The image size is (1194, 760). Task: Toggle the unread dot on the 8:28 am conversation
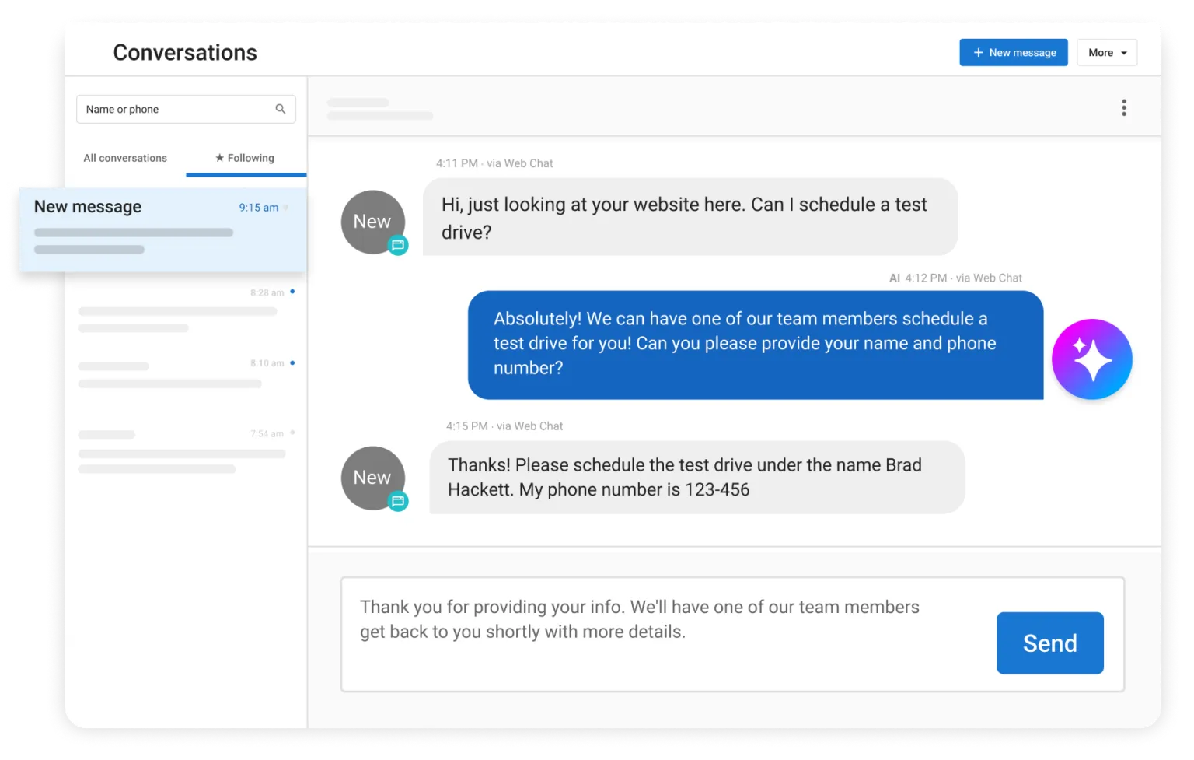point(292,292)
